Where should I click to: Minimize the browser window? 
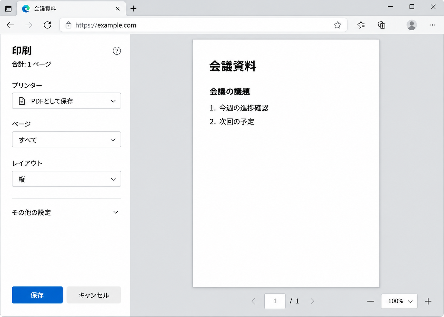click(x=390, y=7)
